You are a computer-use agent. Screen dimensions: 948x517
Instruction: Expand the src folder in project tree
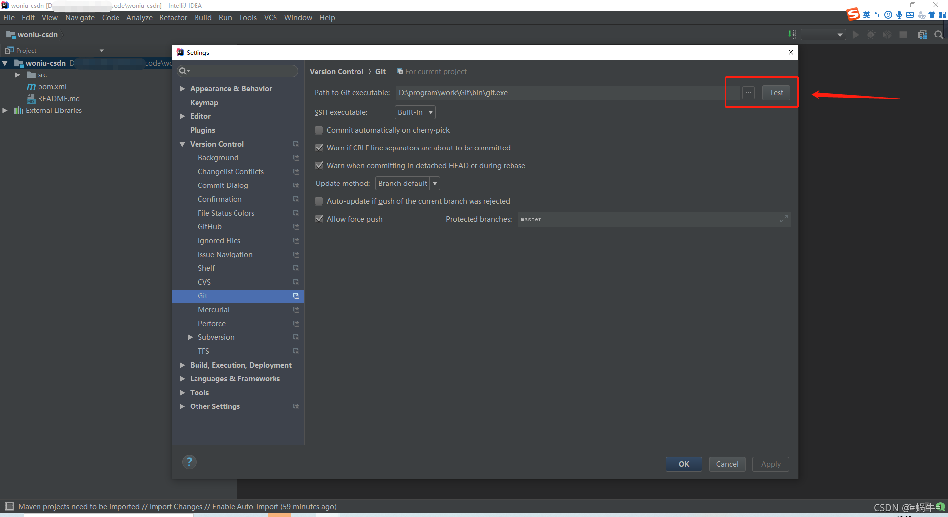(17, 75)
